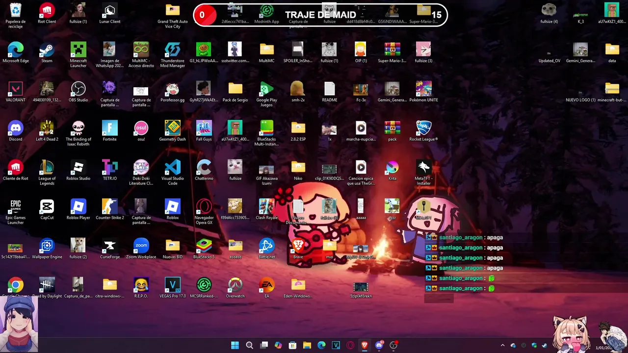
Task: Switch to Brave in the taskbar
Action: coord(365,345)
